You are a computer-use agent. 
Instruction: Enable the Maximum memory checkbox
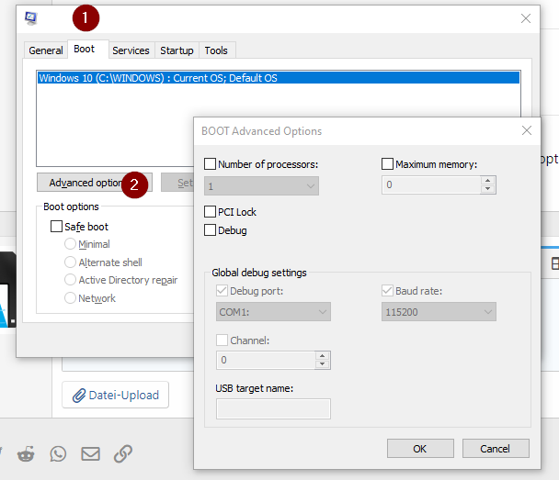(x=387, y=164)
